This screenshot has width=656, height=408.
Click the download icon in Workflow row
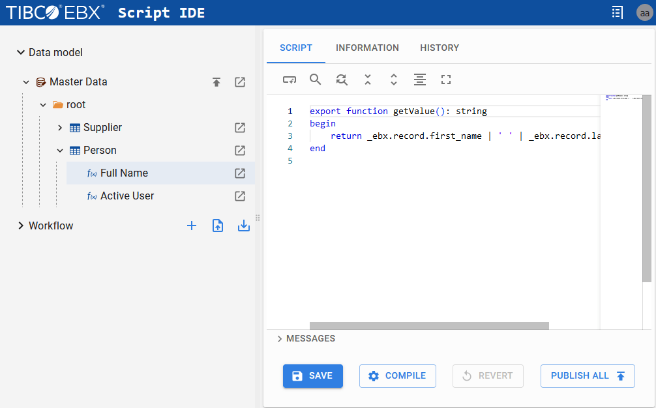244,226
